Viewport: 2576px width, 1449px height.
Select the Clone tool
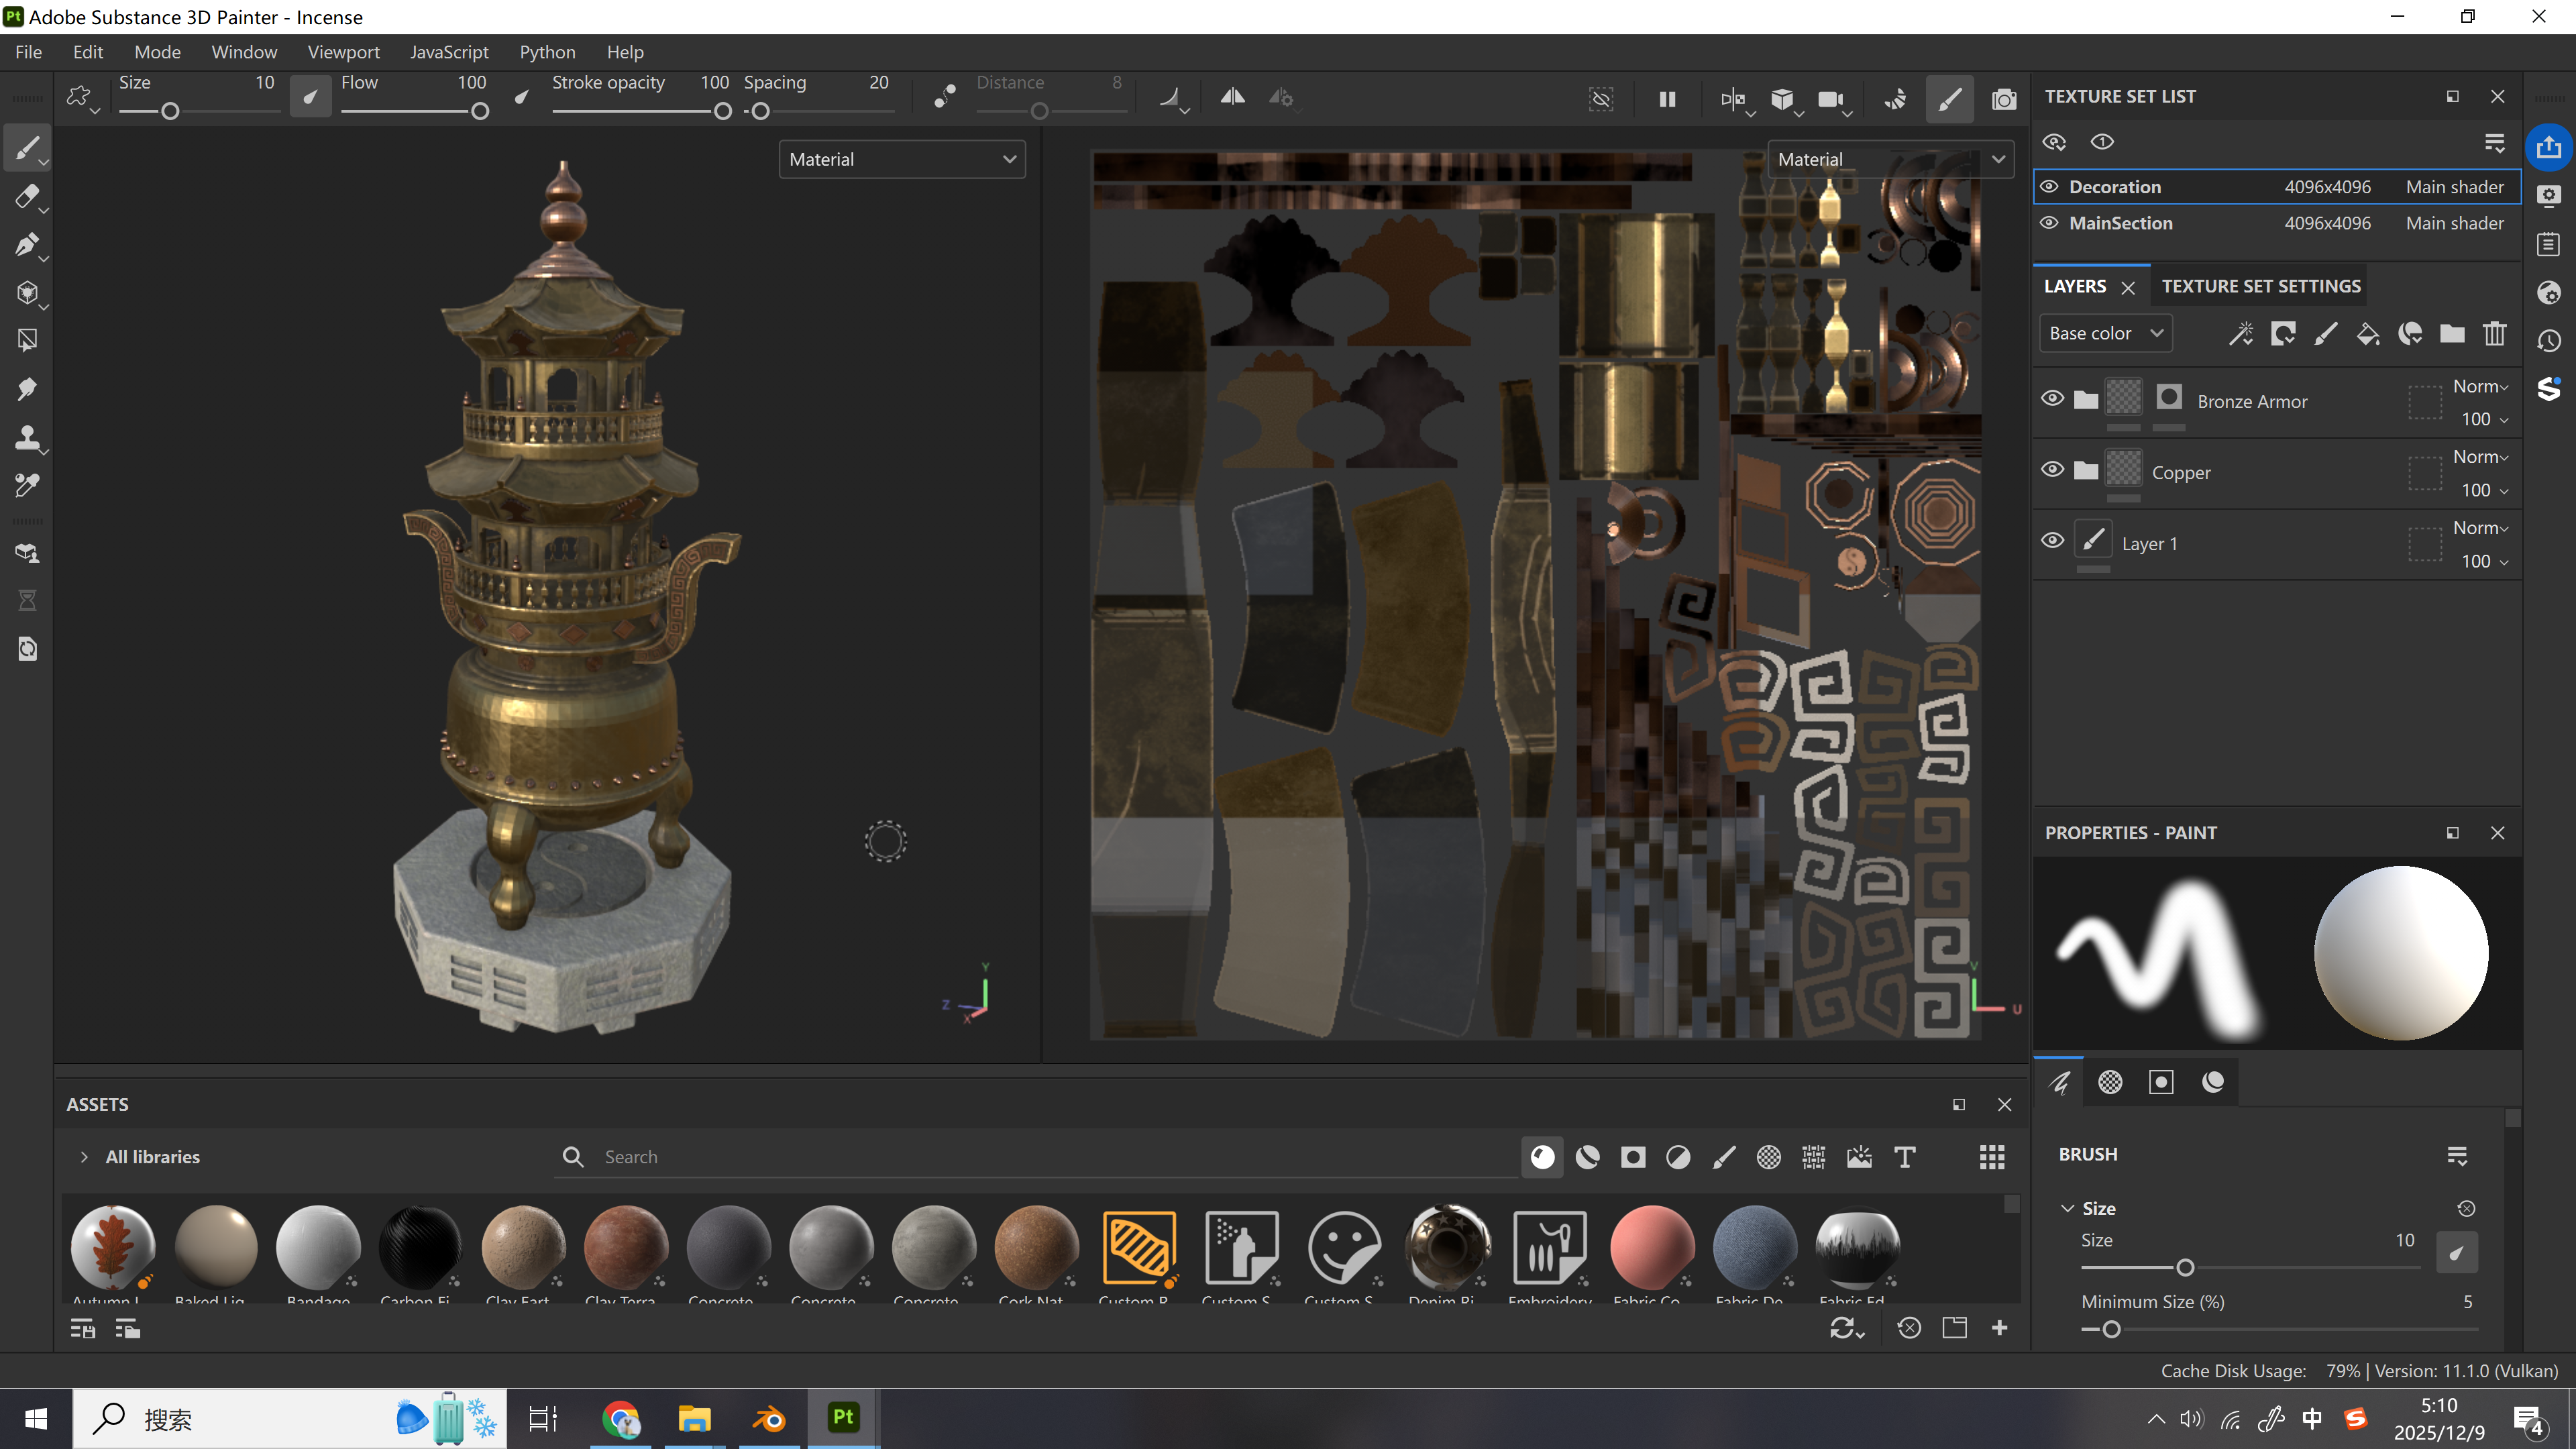pos(27,437)
